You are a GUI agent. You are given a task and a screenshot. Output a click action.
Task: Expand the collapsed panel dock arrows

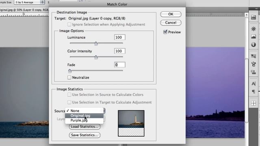257,9
